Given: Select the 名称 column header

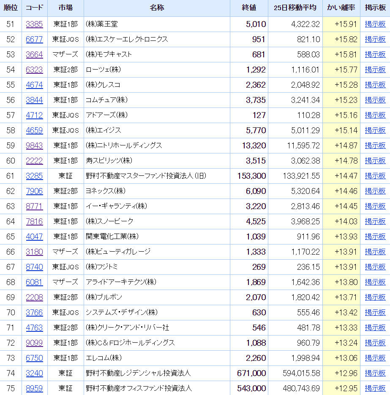Looking at the screenshot, I should click(157, 8).
